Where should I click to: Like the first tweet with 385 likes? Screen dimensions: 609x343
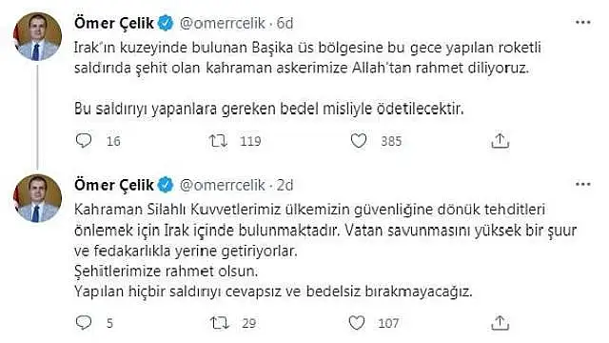pyautogui.click(x=359, y=140)
